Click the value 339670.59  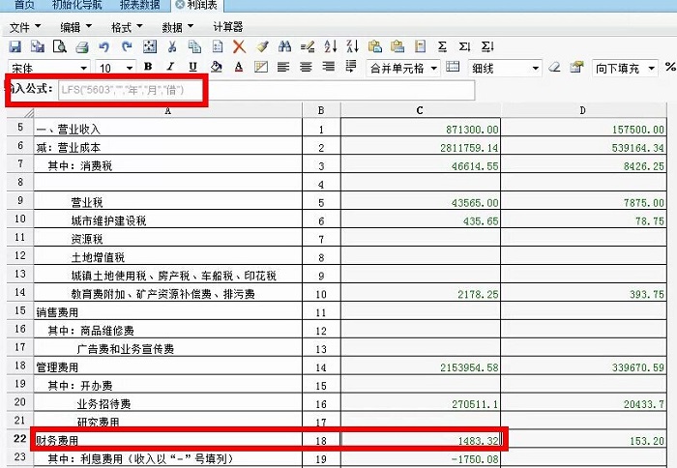coord(637,367)
